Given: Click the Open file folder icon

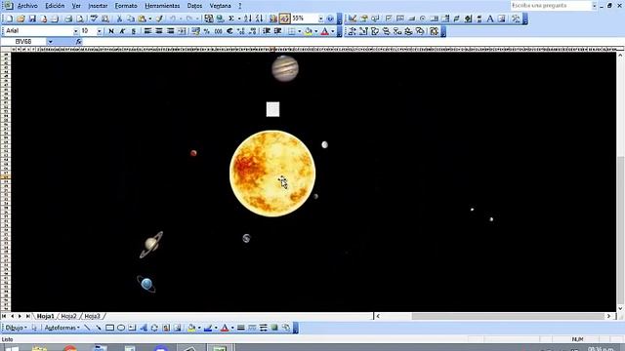Looking at the screenshot, I should coord(21,19).
